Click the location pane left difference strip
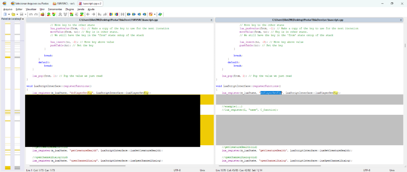407x172 pixels. (x=7, y=93)
